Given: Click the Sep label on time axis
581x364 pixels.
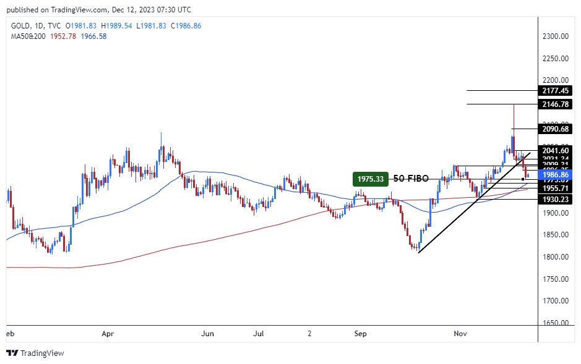Looking at the screenshot, I should 361,334.
